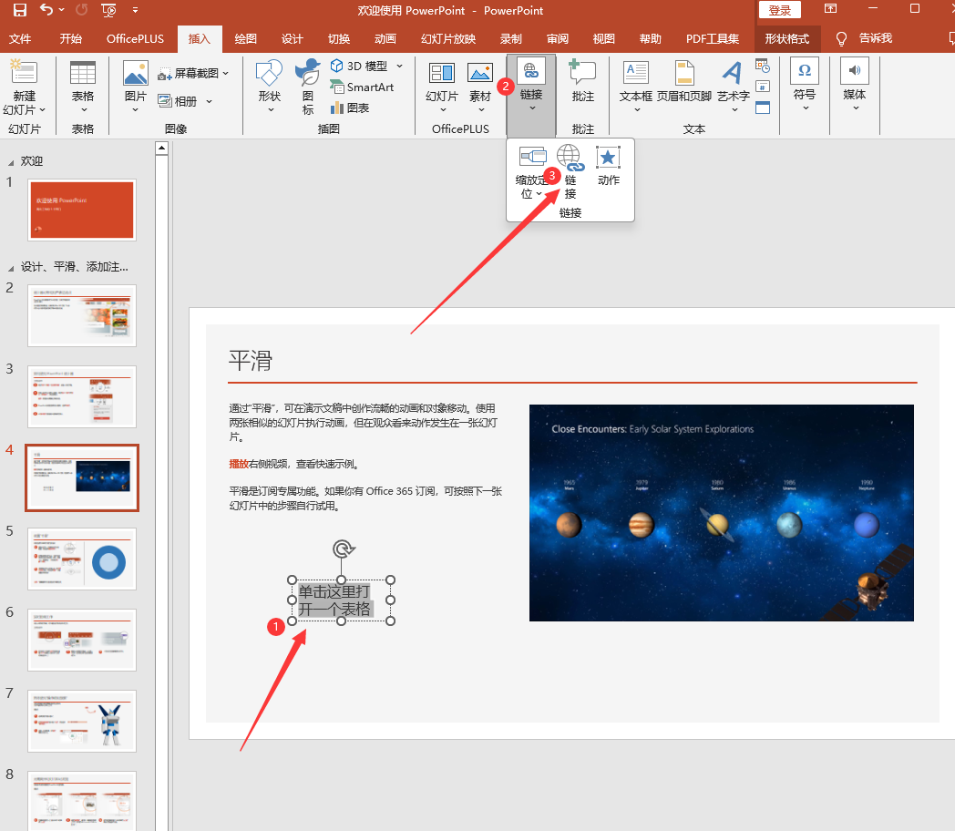Collapse the 欢迎 section

pyautogui.click(x=11, y=162)
